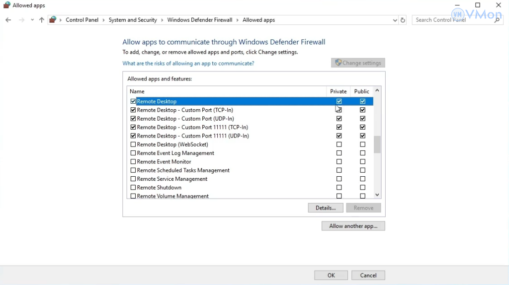The width and height of the screenshot is (509, 285).
Task: Go to System and Security breadcrumb
Action: pos(133,20)
